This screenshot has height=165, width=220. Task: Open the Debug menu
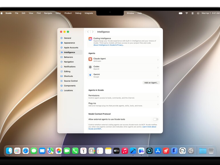pos(78,13)
